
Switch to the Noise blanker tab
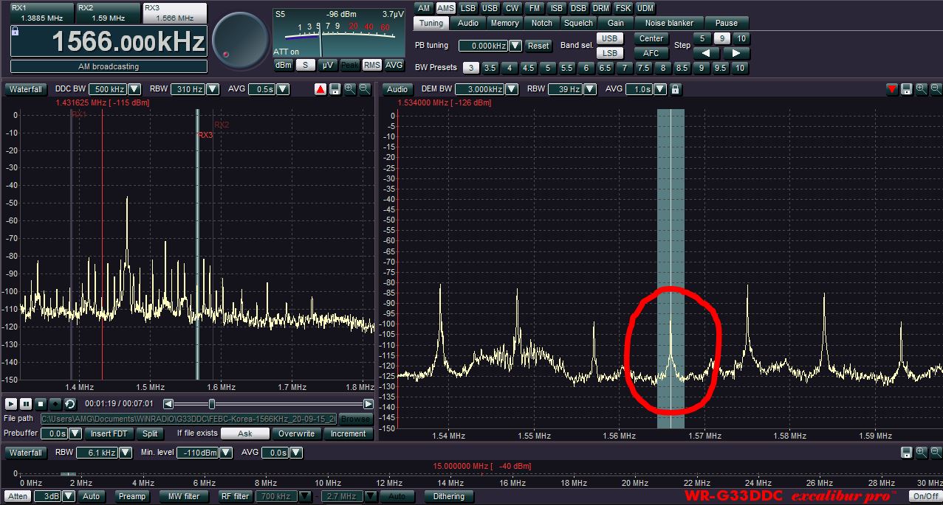tap(669, 23)
